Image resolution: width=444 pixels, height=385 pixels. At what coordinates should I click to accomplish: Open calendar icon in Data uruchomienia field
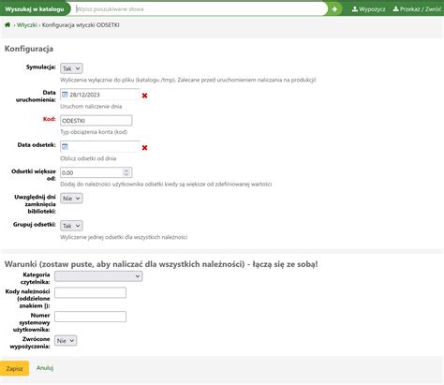65,95
